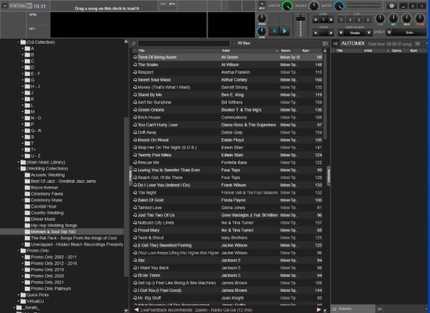
Task: Trigger cue point 1
Action: click(x=342, y=20)
